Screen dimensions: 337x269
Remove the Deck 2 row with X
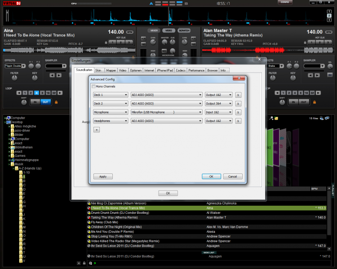pyautogui.click(x=238, y=104)
